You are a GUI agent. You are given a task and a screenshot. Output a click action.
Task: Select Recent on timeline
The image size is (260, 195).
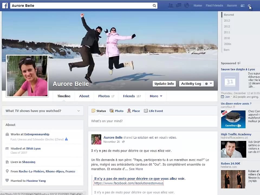(229, 15)
